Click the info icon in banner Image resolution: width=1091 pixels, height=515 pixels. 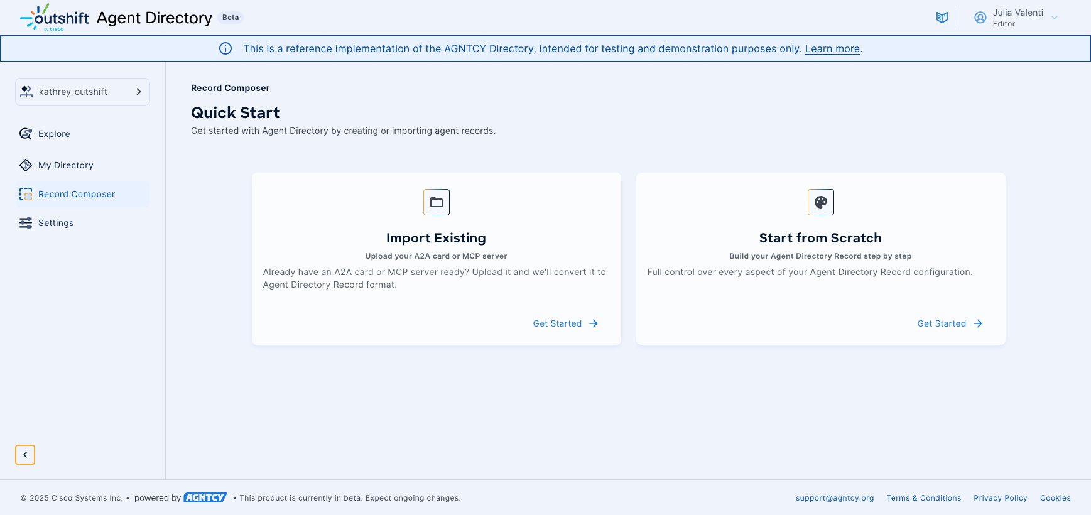pos(225,48)
